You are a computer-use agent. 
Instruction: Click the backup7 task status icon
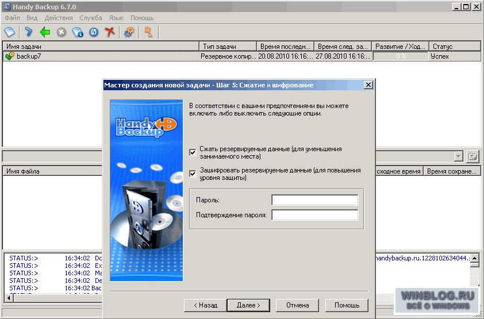click(10, 56)
